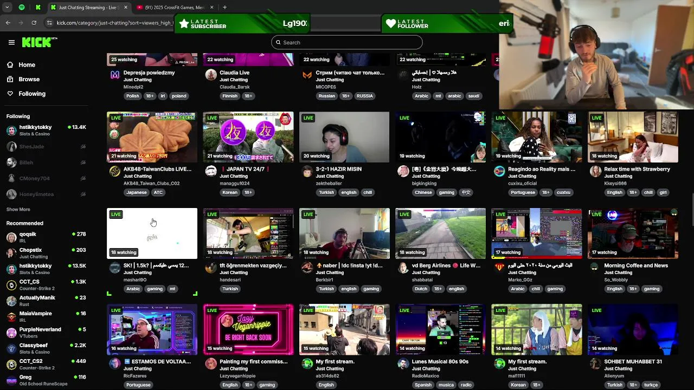Open Chopstix channel in Recommended
694x390 pixels.
(46, 253)
